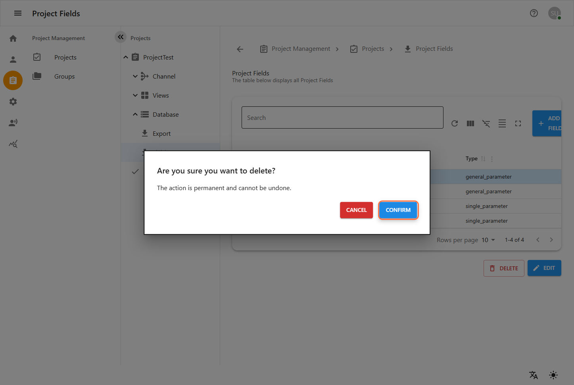Open the help question mark icon
574x385 pixels.
[534, 13]
